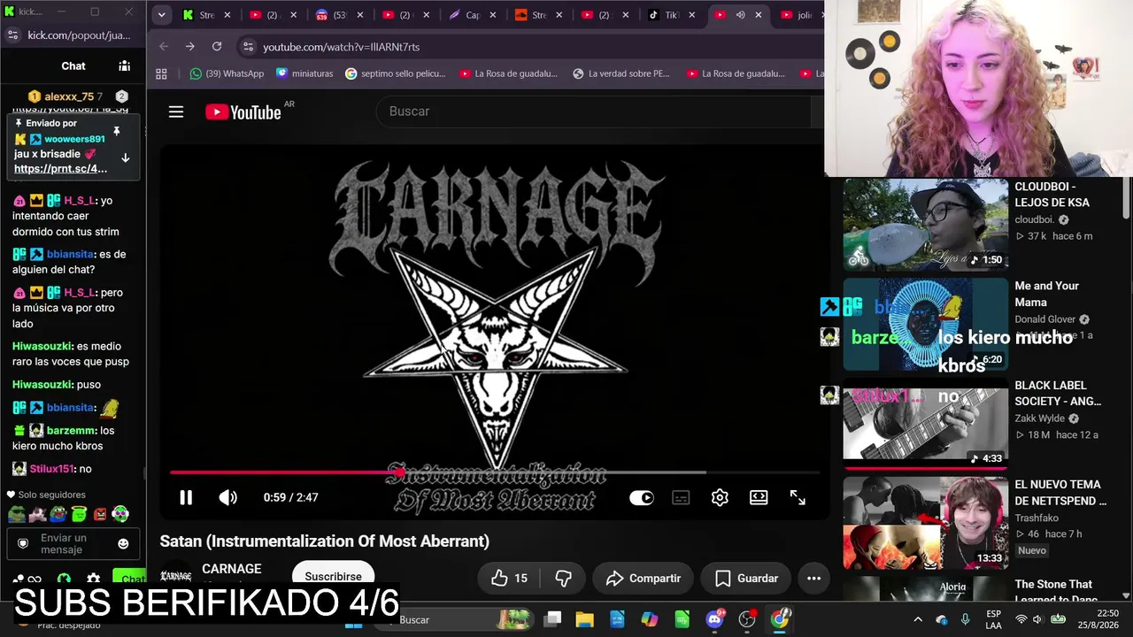This screenshot has width=1133, height=637.
Task: Click the youtube.com address bar
Action: pyautogui.click(x=531, y=46)
